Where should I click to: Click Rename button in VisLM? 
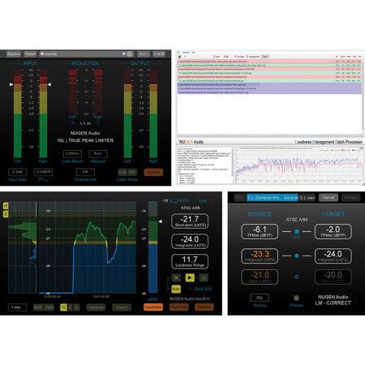96,307
